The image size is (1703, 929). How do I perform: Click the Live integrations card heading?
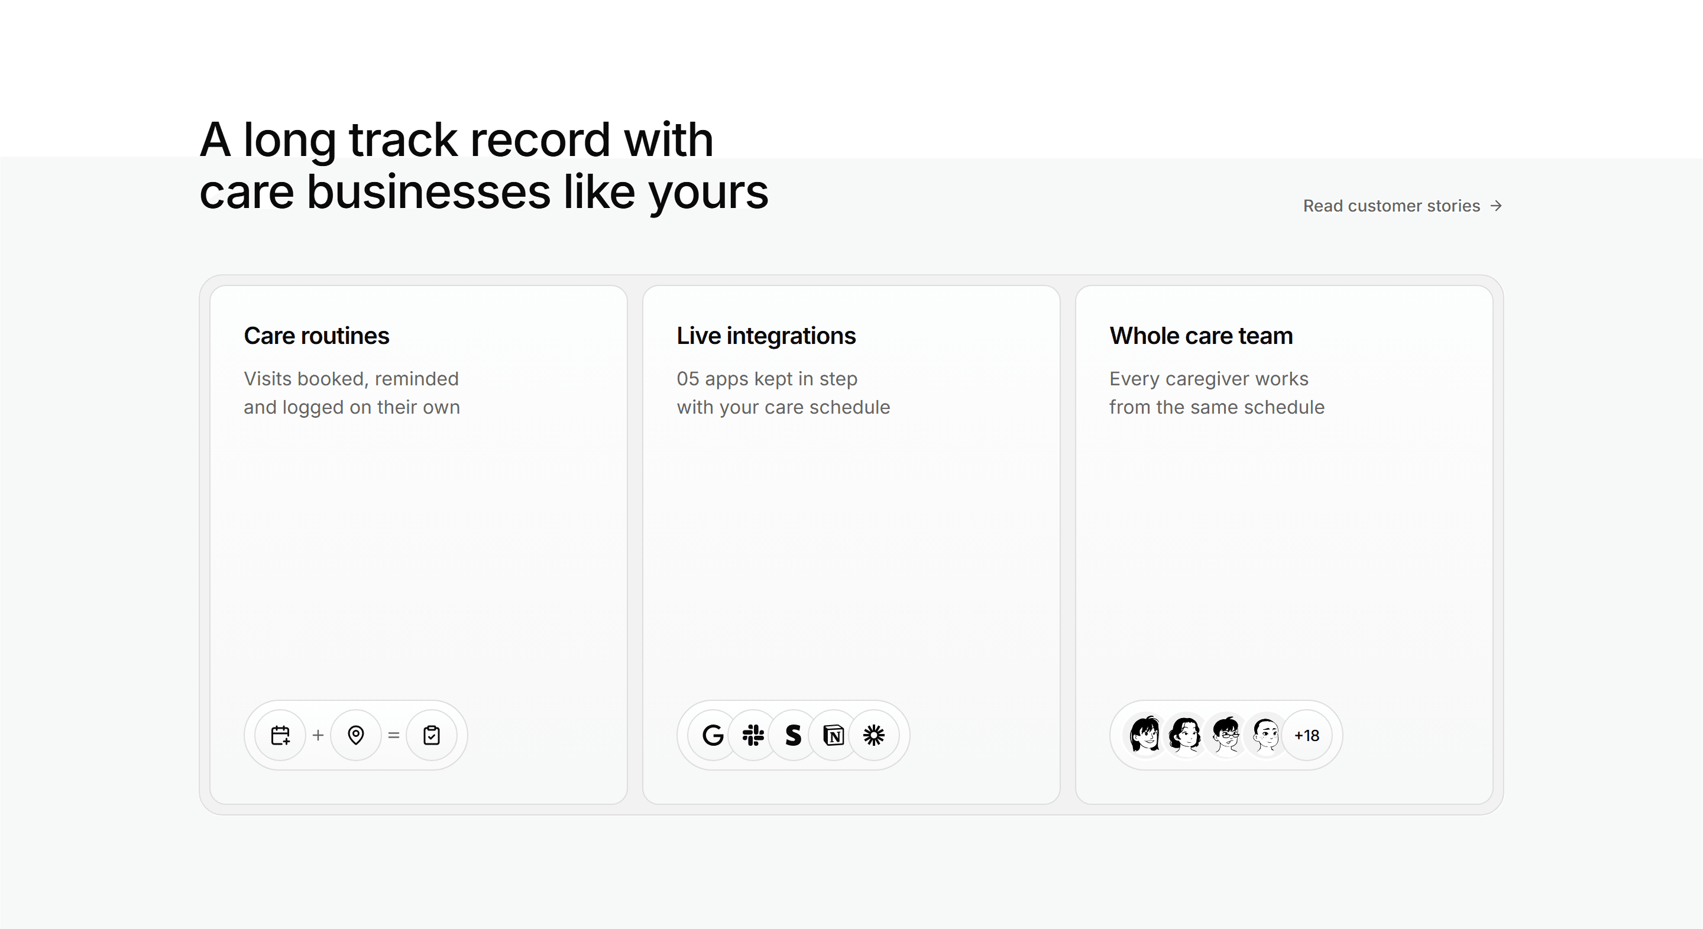(x=766, y=336)
